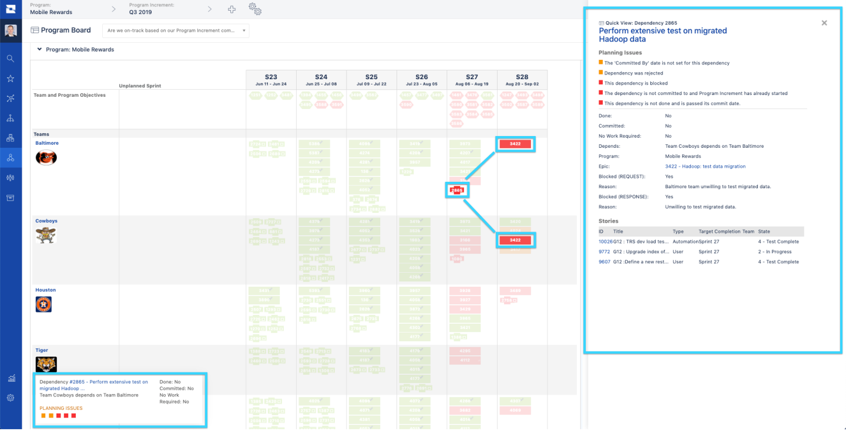The height and width of the screenshot is (431, 846).
Task: Open the Program Mobile Rewards selector
Action: 51,9
